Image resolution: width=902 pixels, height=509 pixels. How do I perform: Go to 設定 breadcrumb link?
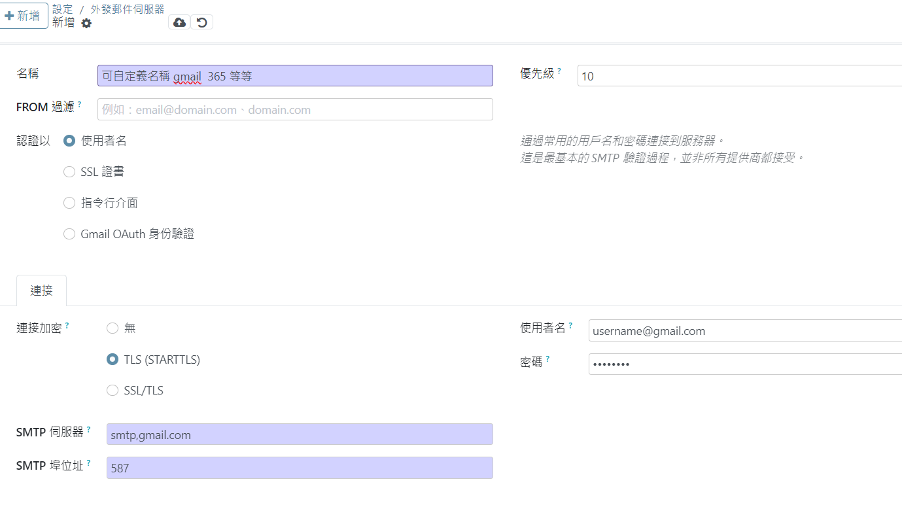(63, 9)
